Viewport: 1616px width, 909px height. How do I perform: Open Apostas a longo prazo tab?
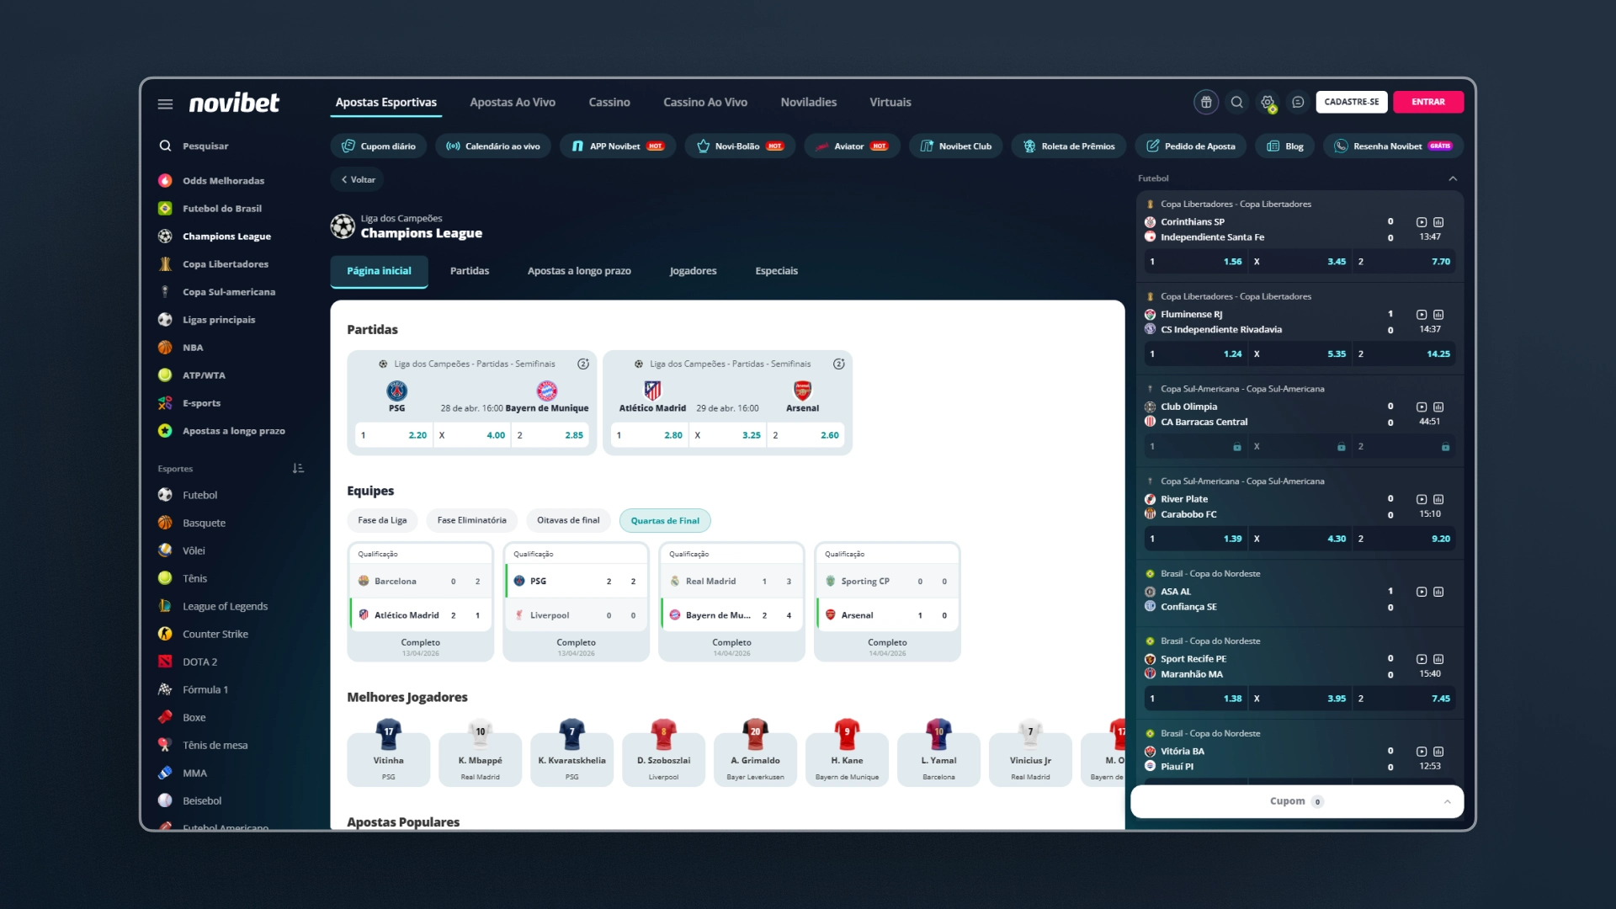pos(579,271)
